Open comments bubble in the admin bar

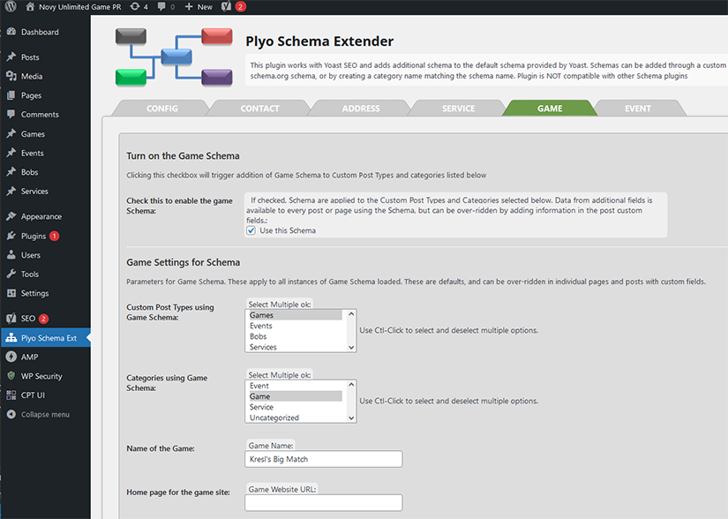164,6
